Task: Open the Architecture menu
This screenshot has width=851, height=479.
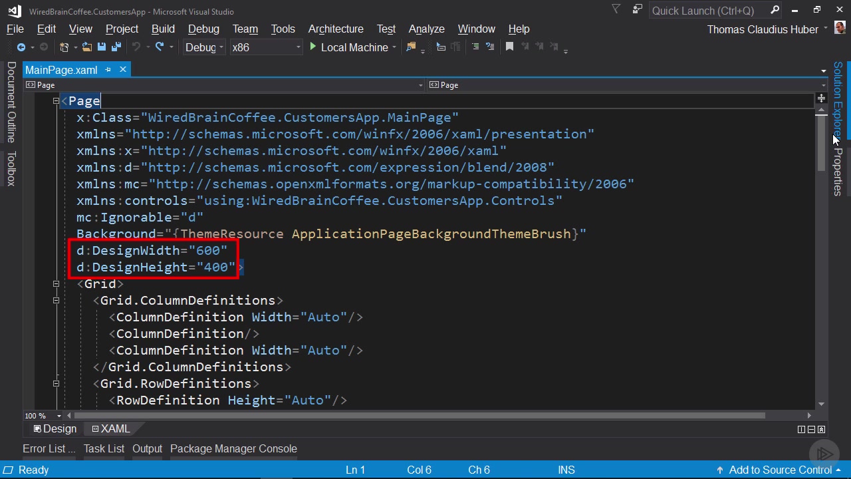Action: pos(336,29)
